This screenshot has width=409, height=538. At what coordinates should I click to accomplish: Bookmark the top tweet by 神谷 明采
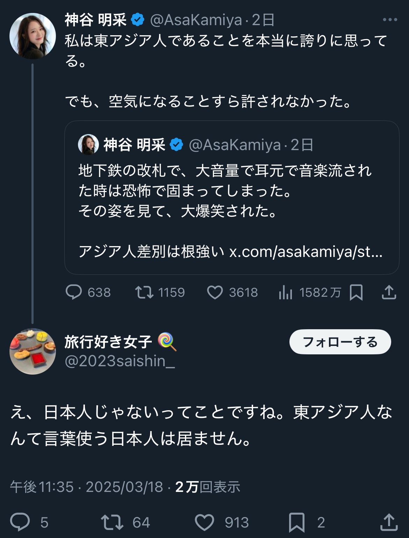pyautogui.click(x=356, y=292)
